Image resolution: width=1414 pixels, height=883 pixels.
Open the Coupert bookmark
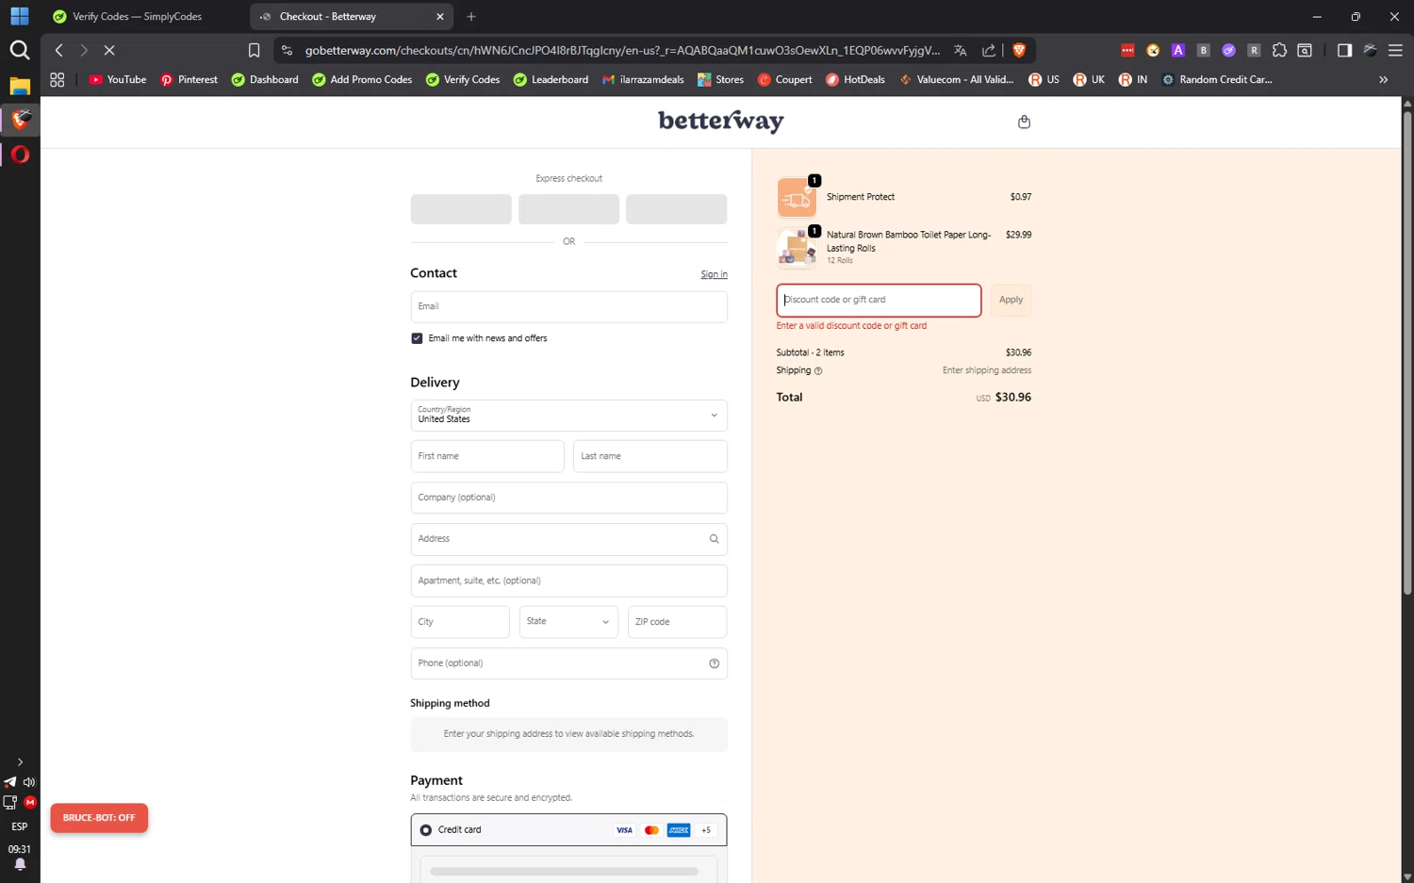tap(784, 80)
